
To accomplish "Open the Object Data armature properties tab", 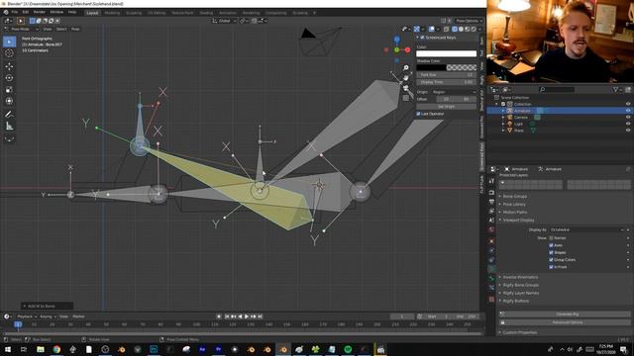I will (x=491, y=269).
